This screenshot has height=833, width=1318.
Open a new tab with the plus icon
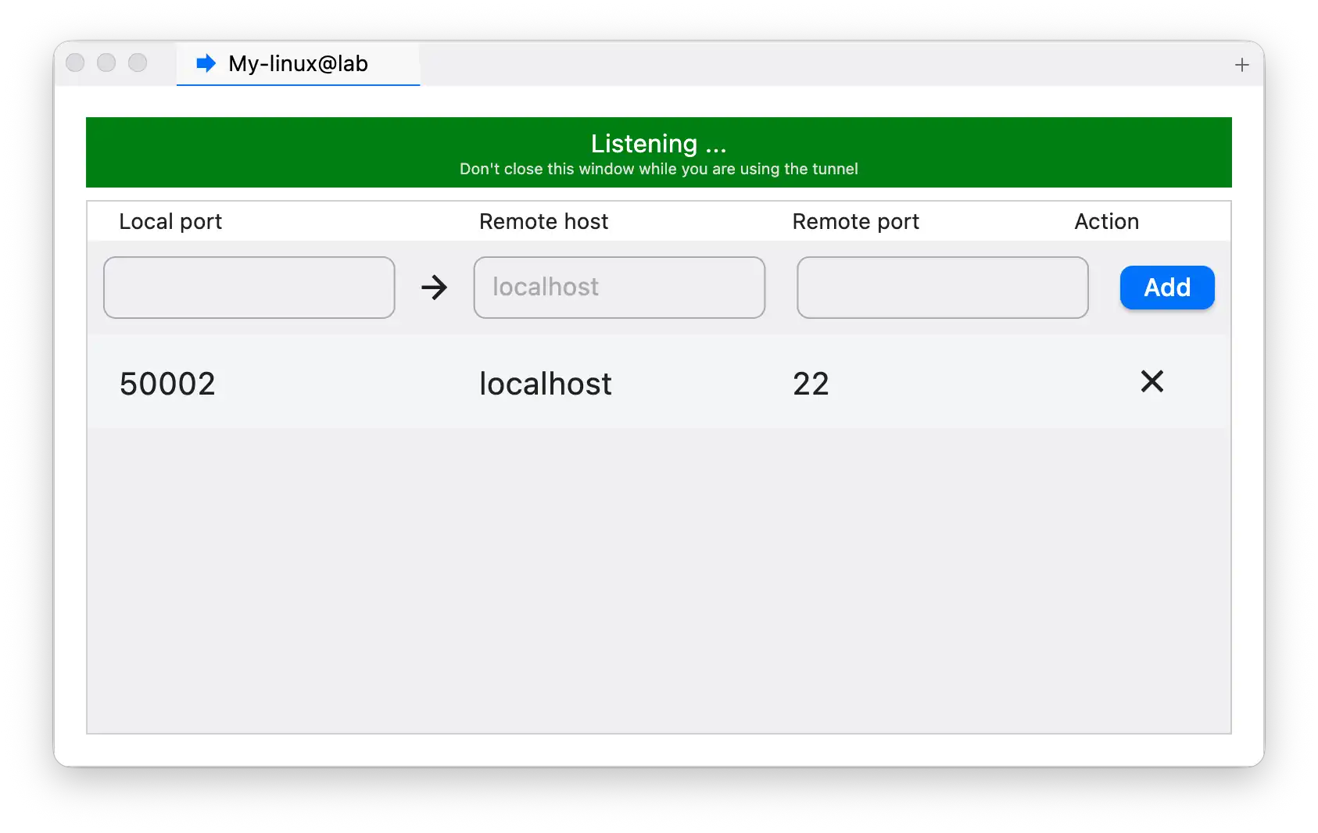click(x=1241, y=64)
